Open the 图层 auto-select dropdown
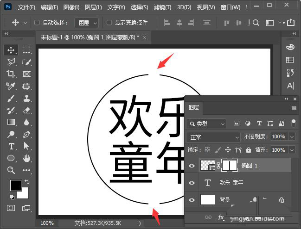The image size is (301, 229). pyautogui.click(x=87, y=23)
